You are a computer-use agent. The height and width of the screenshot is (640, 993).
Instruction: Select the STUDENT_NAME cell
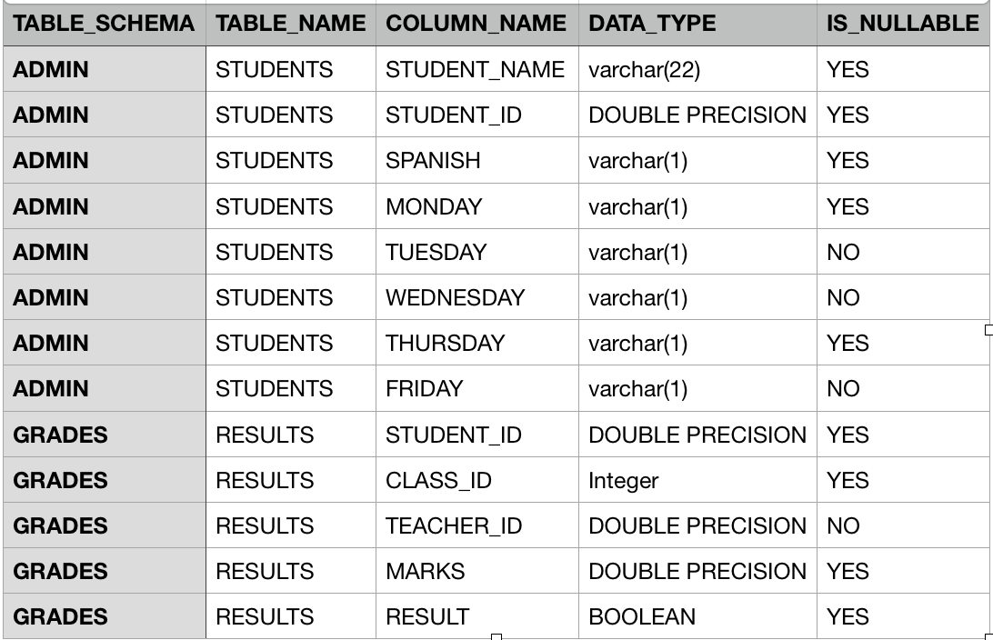475,70
